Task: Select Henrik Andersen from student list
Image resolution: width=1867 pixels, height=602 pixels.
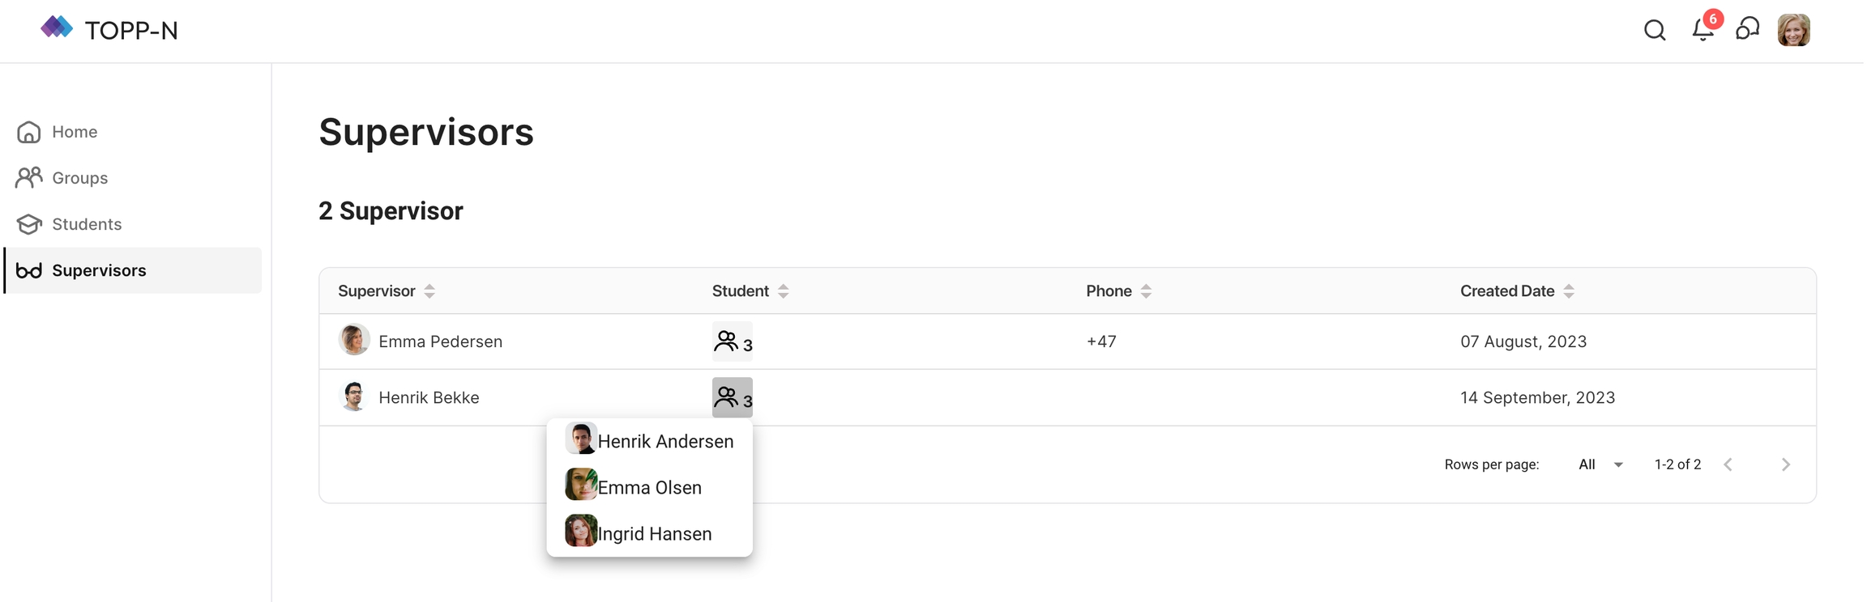Action: coord(664,441)
